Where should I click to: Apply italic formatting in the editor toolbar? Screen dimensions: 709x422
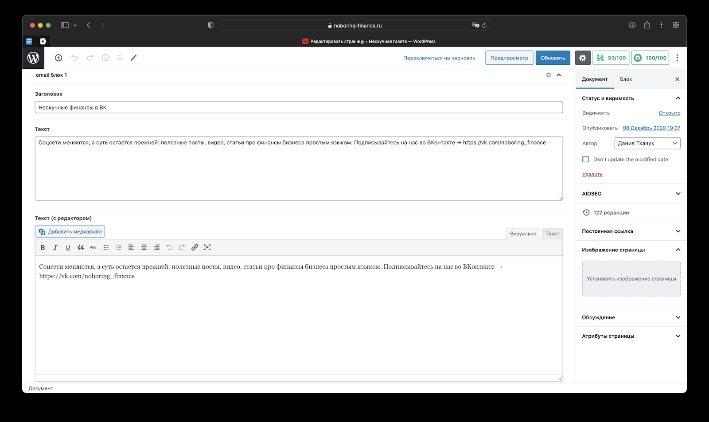click(55, 247)
